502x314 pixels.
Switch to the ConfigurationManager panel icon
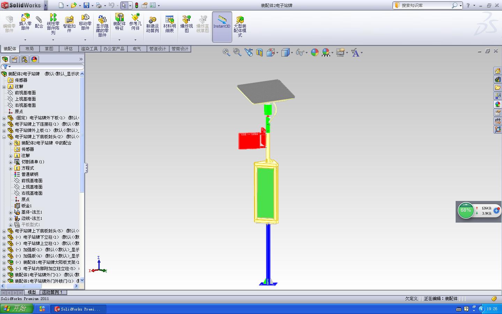coord(24,59)
